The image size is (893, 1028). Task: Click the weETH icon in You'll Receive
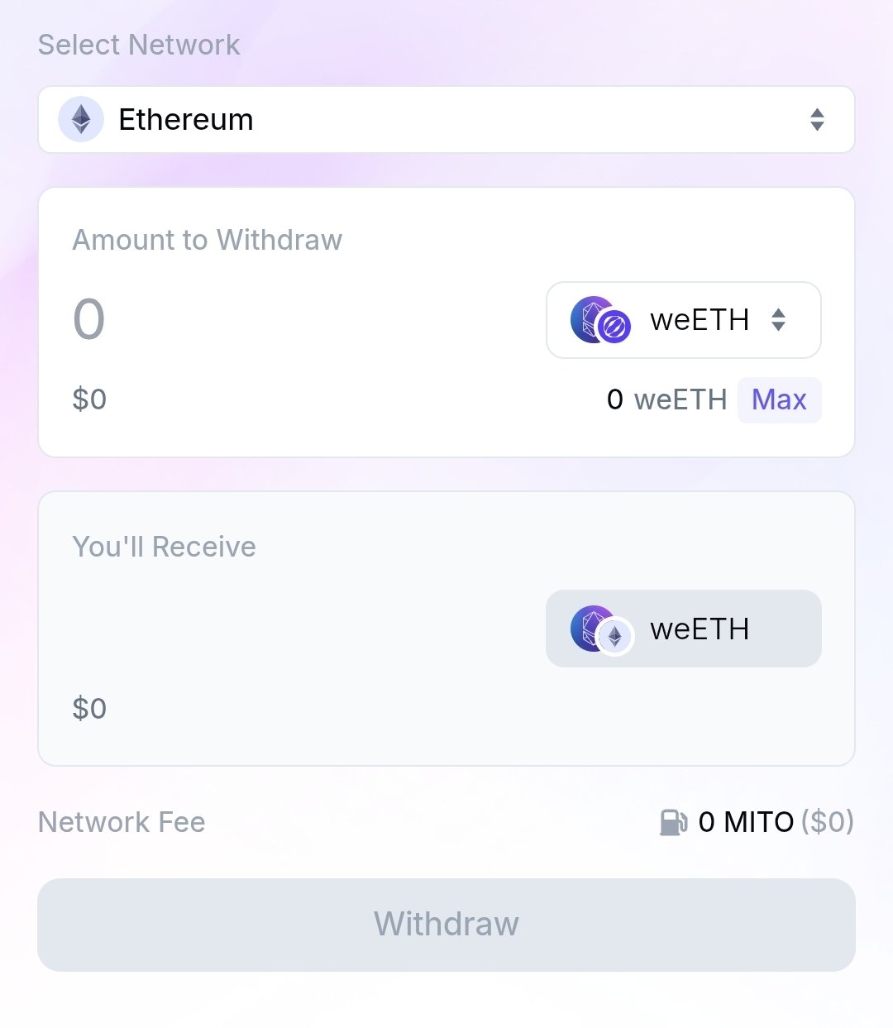coord(600,629)
